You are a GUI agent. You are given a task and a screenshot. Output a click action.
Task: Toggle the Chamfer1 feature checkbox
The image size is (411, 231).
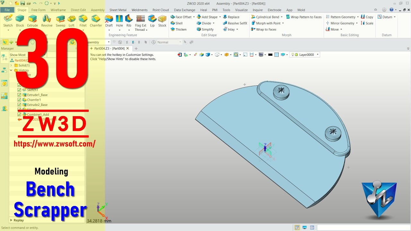click(19, 100)
